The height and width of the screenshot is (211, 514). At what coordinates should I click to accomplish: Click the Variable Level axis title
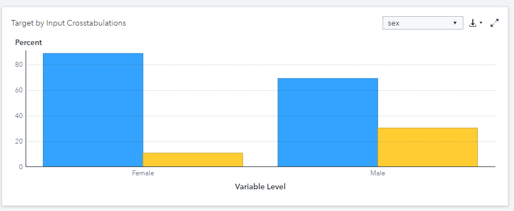[260, 187]
